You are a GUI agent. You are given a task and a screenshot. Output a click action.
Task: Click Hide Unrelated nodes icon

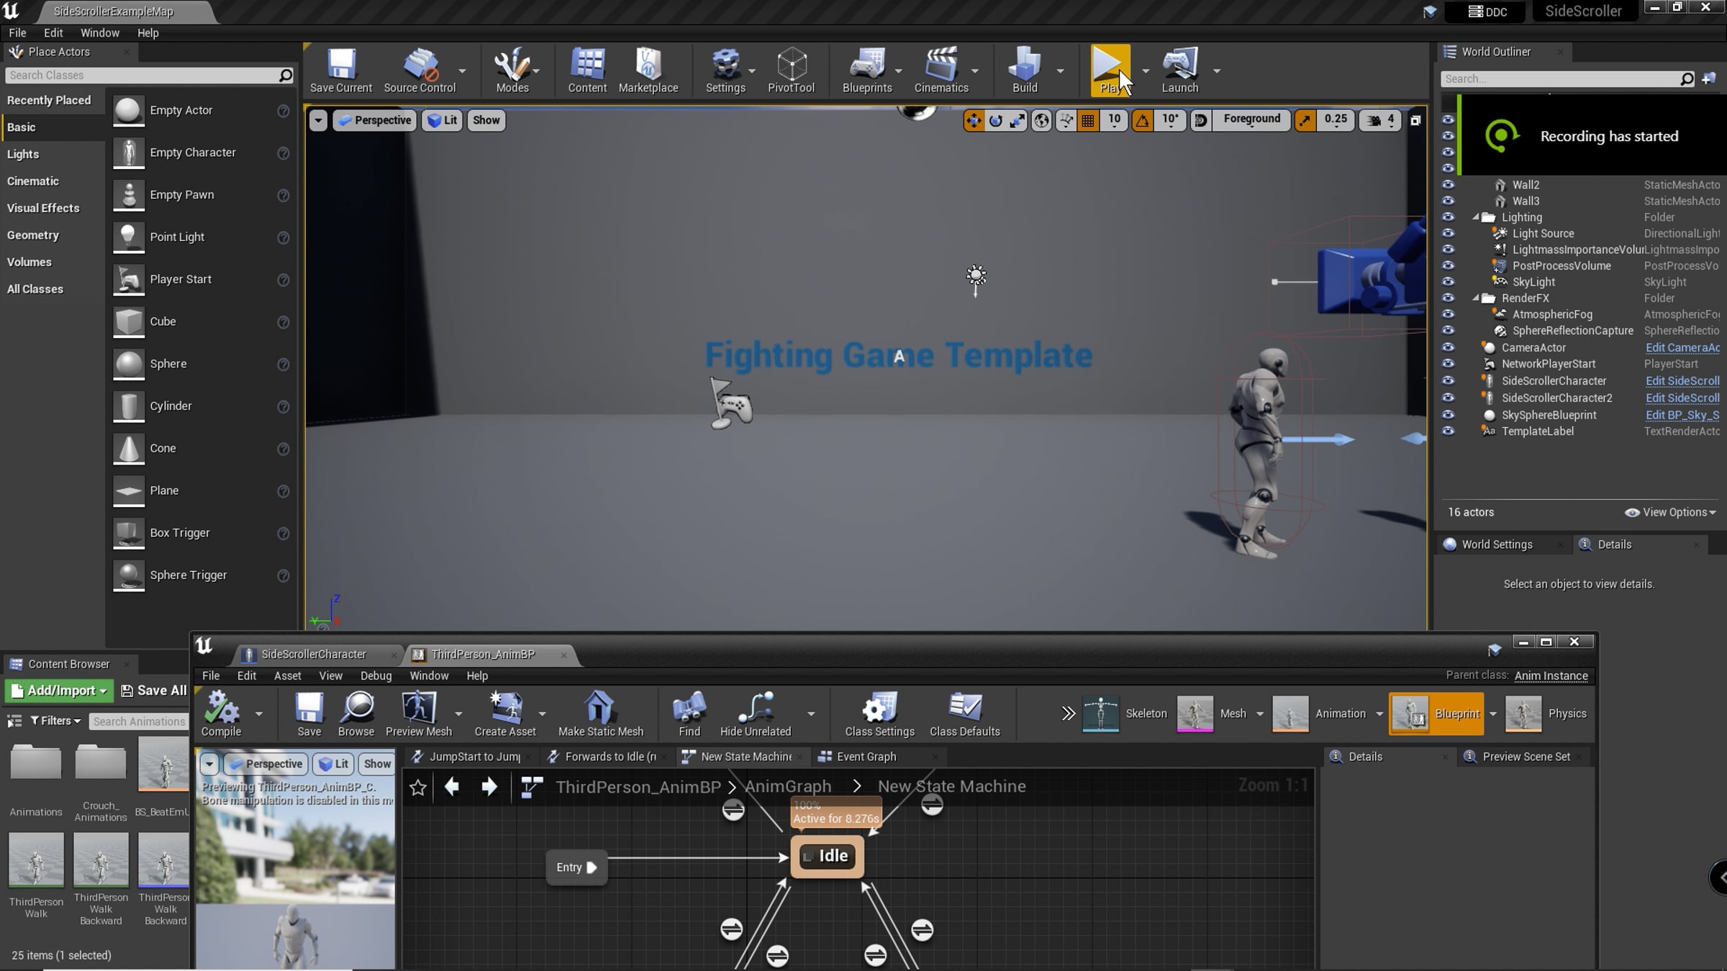756,714
